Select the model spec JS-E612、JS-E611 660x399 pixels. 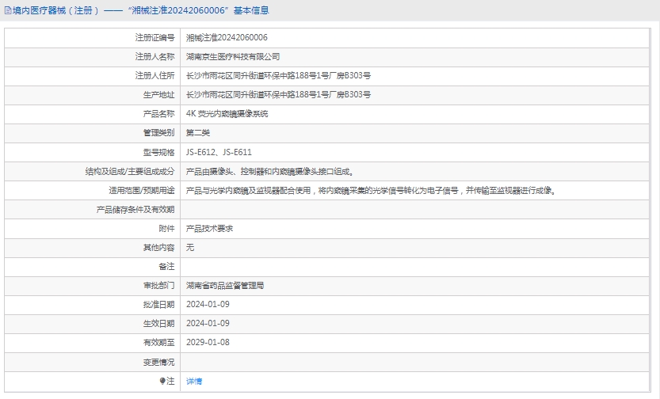pyautogui.click(x=219, y=152)
